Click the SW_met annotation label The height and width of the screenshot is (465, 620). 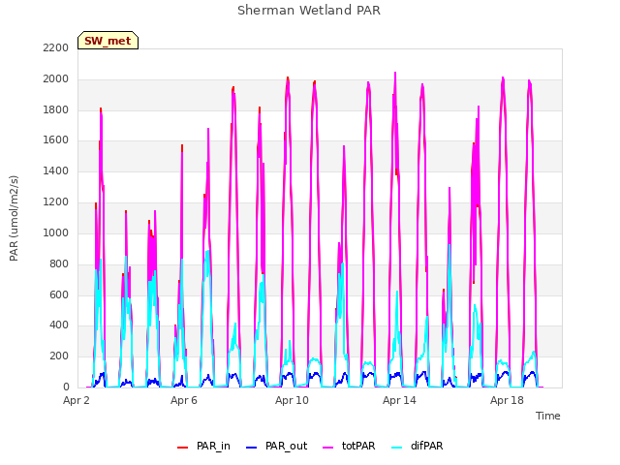108,41
